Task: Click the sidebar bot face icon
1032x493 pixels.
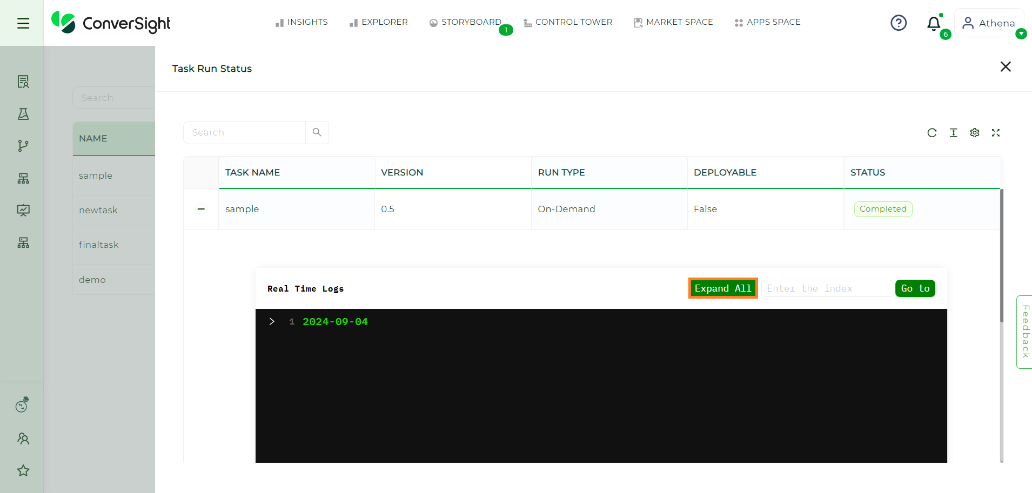Action: tap(22, 404)
